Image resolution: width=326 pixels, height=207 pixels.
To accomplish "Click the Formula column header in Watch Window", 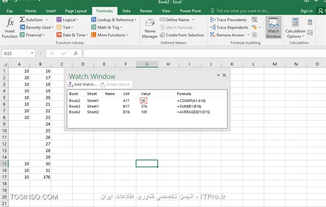I will (x=184, y=93).
